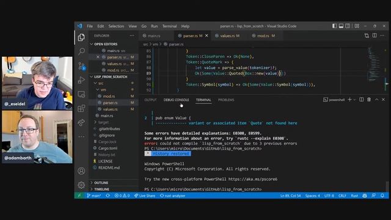The width and height of the screenshot is (391, 220).
Task: Open terminal launch profile dropdown arrow
Action: click(354, 100)
